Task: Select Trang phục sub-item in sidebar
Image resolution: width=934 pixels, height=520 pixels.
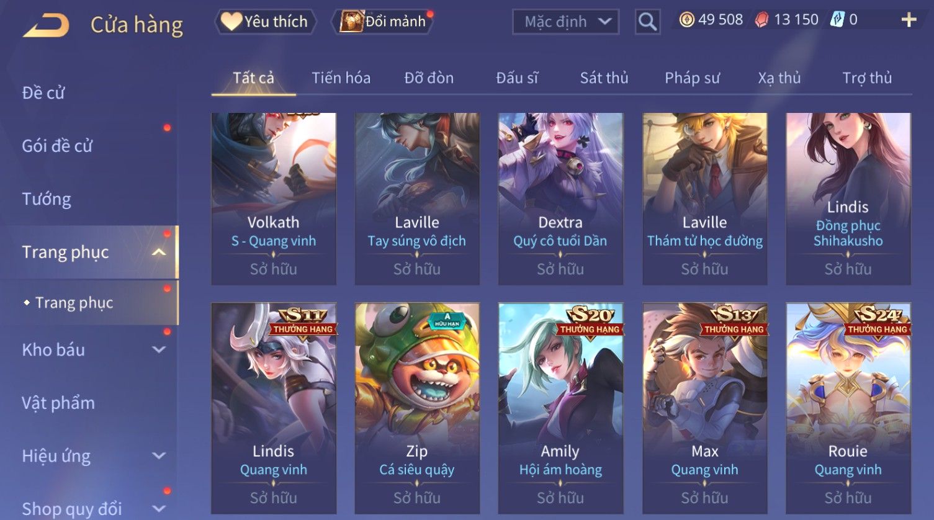Action: pos(74,303)
